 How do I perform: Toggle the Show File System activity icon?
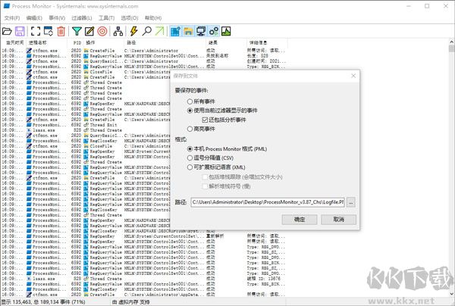[188, 31]
